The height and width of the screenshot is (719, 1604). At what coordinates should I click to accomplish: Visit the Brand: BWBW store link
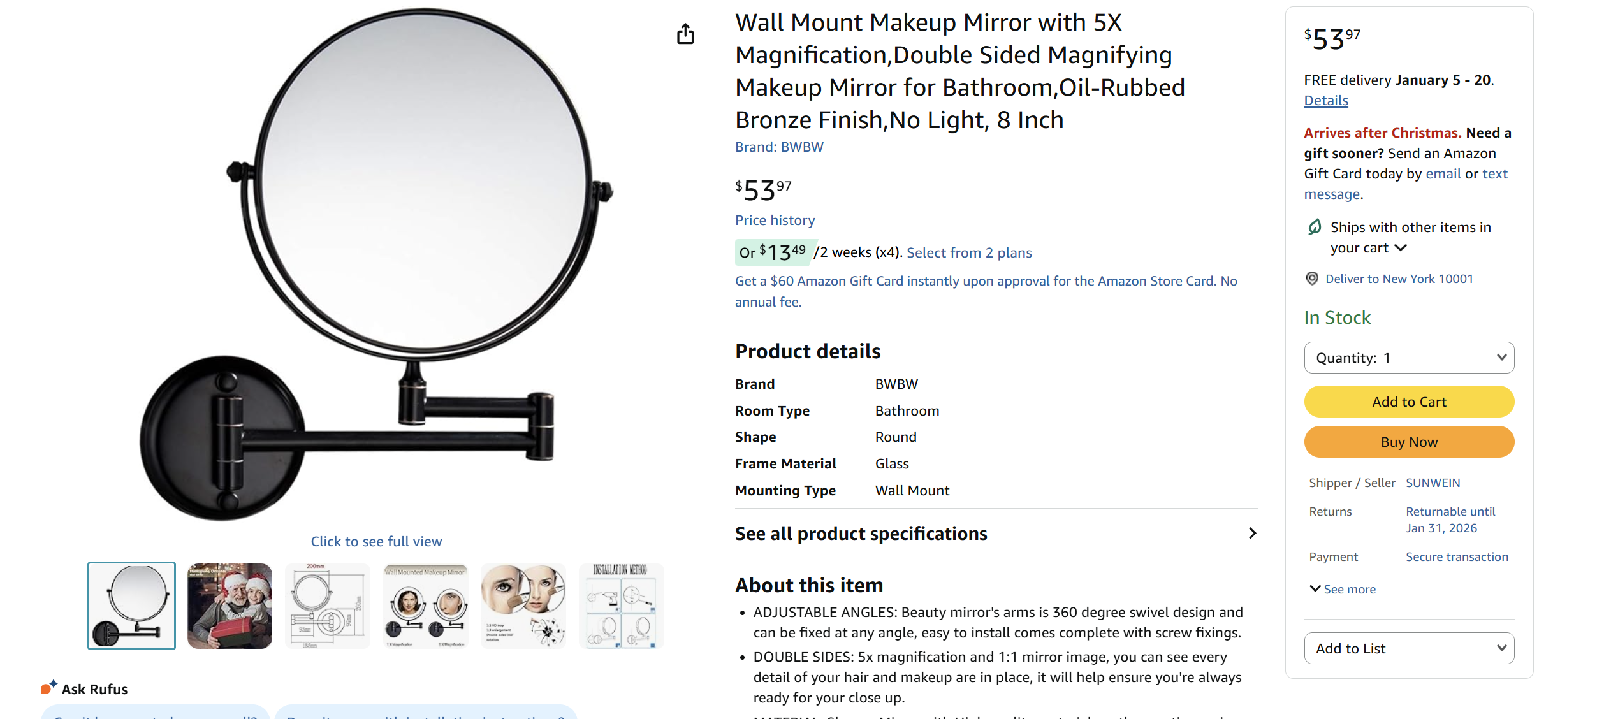click(779, 147)
